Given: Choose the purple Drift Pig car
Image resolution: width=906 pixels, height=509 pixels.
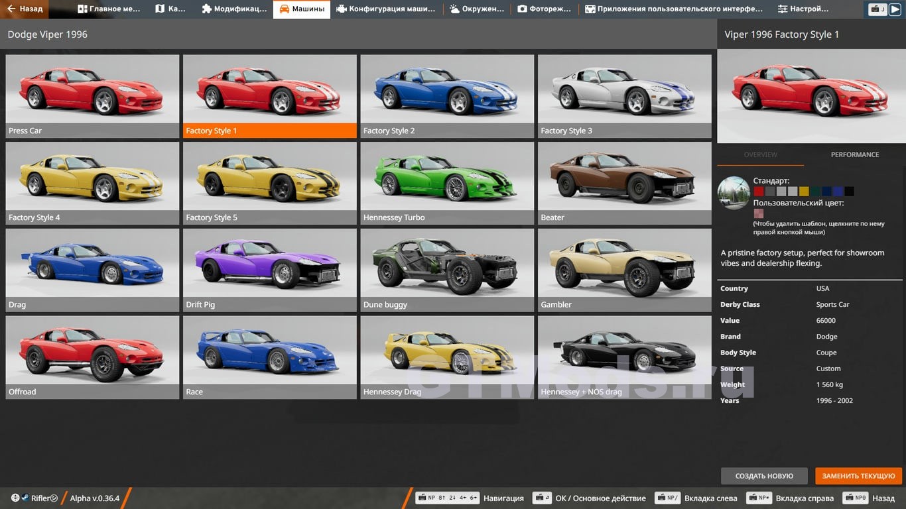Looking at the screenshot, I should point(270,270).
